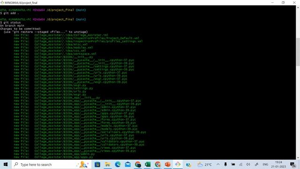Open the Windows Start menu
Image resolution: width=300 pixels, height=169 pixels.
coord(6,164)
